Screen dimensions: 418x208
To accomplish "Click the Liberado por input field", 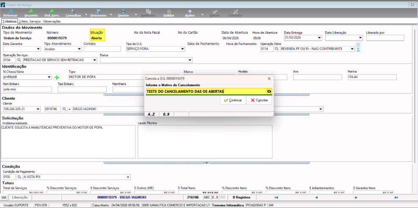I will pos(385,38).
